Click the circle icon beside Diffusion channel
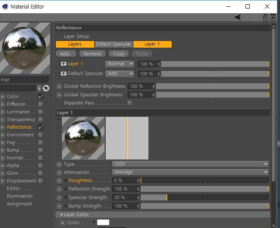Viewport: 280px width, 228px height. click(2, 104)
